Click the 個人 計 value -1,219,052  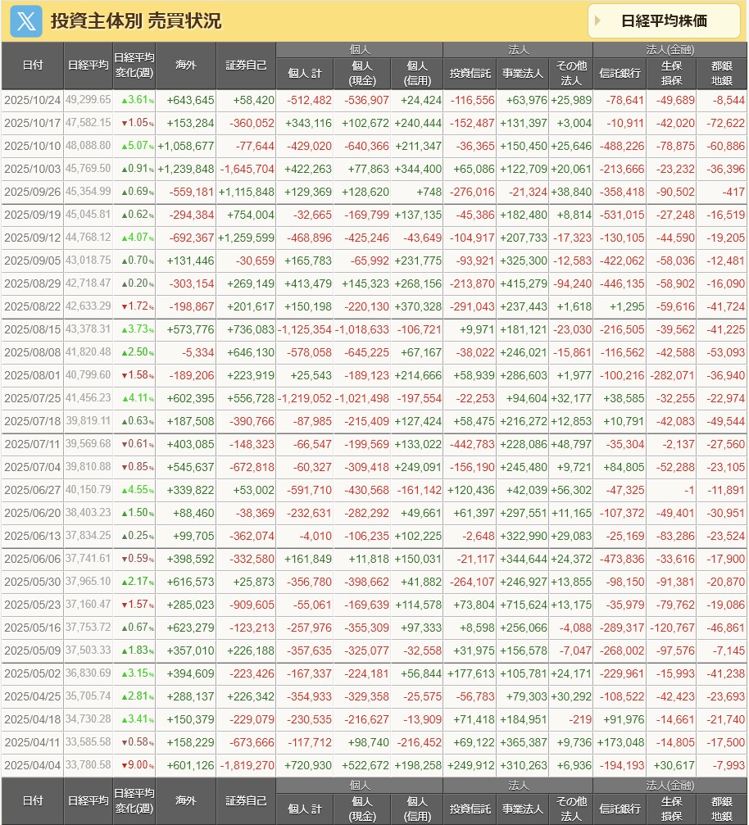coord(304,398)
